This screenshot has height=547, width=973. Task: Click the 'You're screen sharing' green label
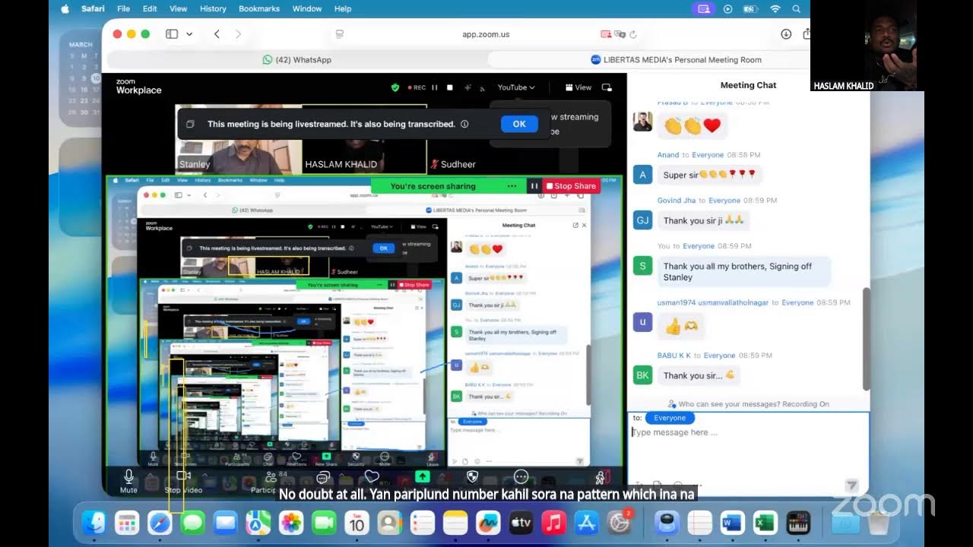(x=433, y=186)
